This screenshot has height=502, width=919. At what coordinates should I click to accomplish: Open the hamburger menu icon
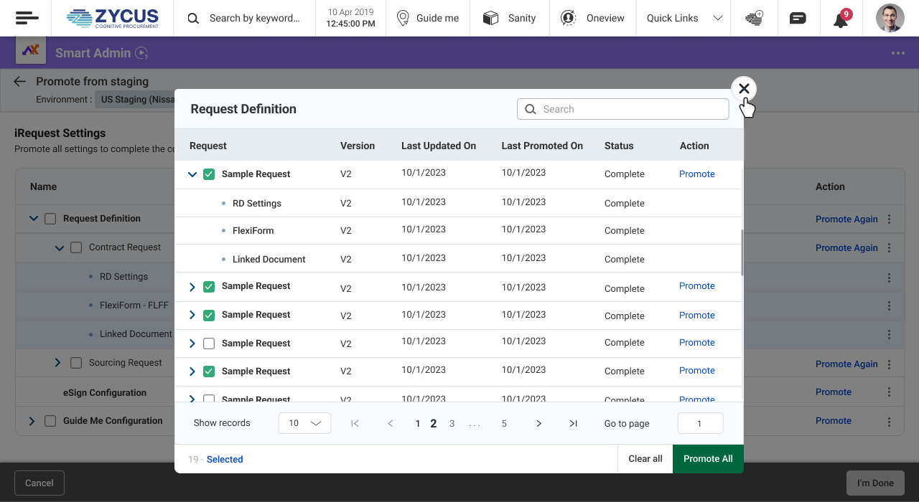(x=27, y=18)
